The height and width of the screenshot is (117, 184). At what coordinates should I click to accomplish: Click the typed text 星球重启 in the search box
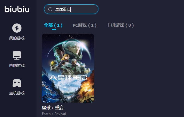63,9
